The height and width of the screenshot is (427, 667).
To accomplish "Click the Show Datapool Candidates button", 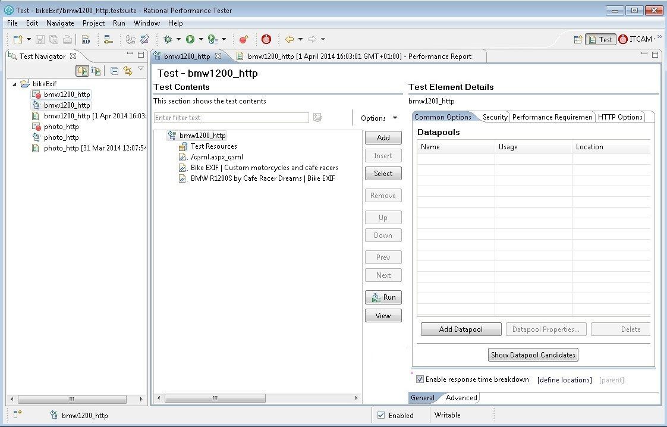I will 533,354.
